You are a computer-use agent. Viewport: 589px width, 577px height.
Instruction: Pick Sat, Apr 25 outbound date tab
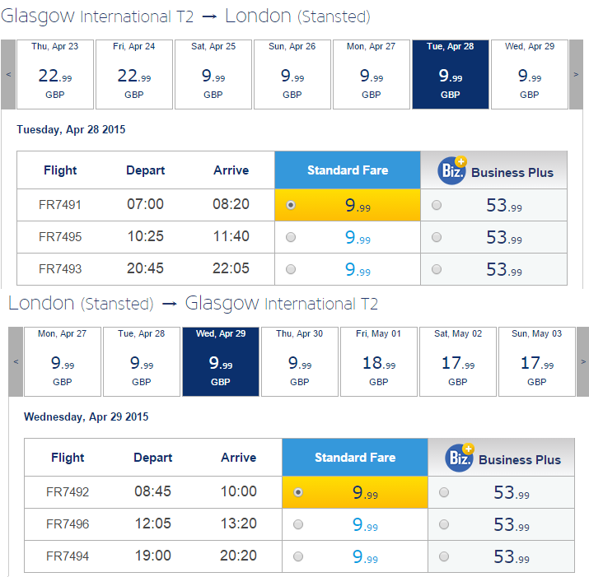[213, 74]
